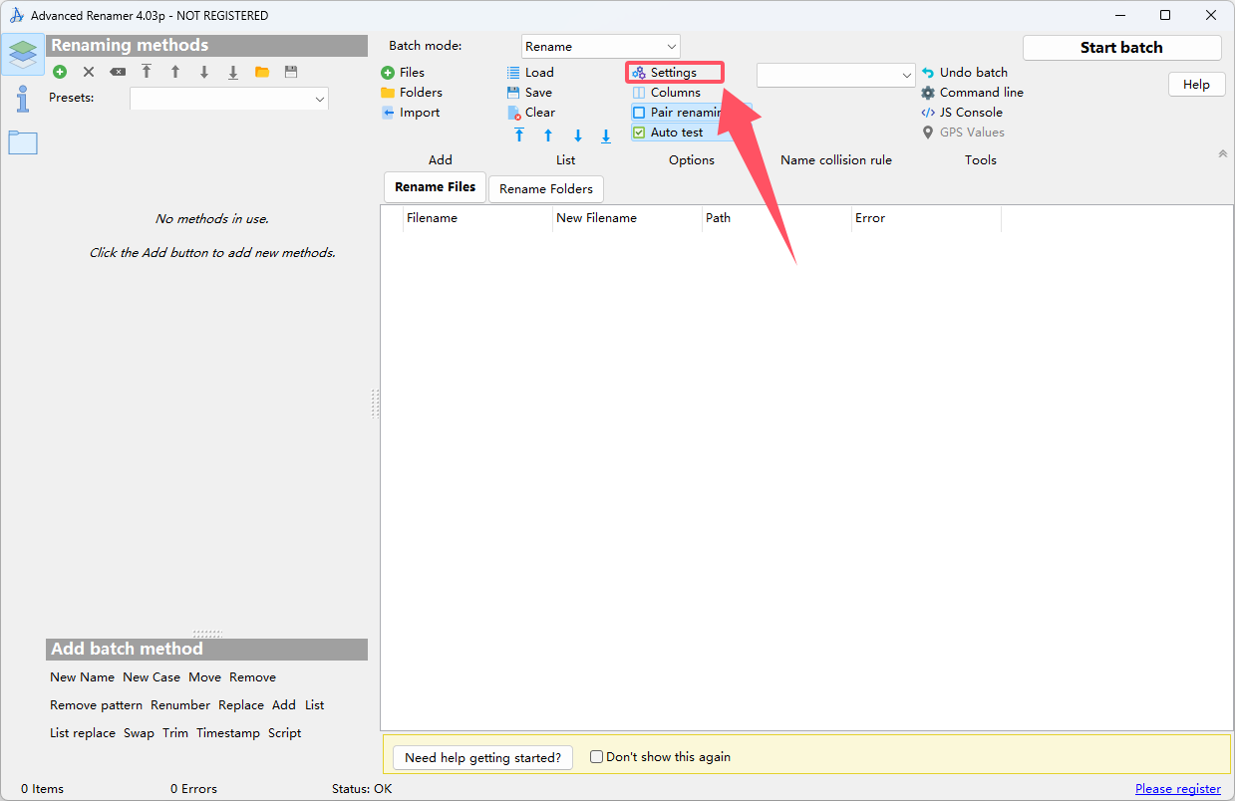Add a New Case batch method
The width and height of the screenshot is (1235, 801).
[152, 677]
